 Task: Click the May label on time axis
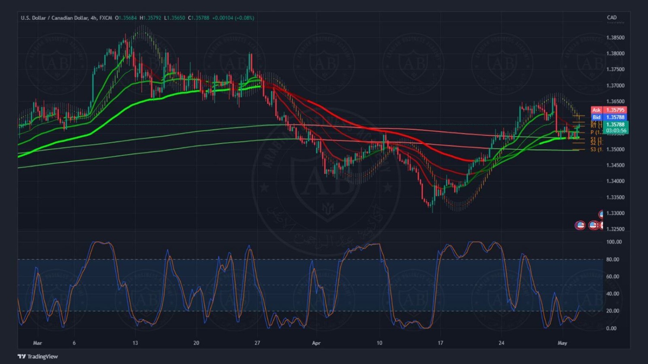[x=562, y=343]
